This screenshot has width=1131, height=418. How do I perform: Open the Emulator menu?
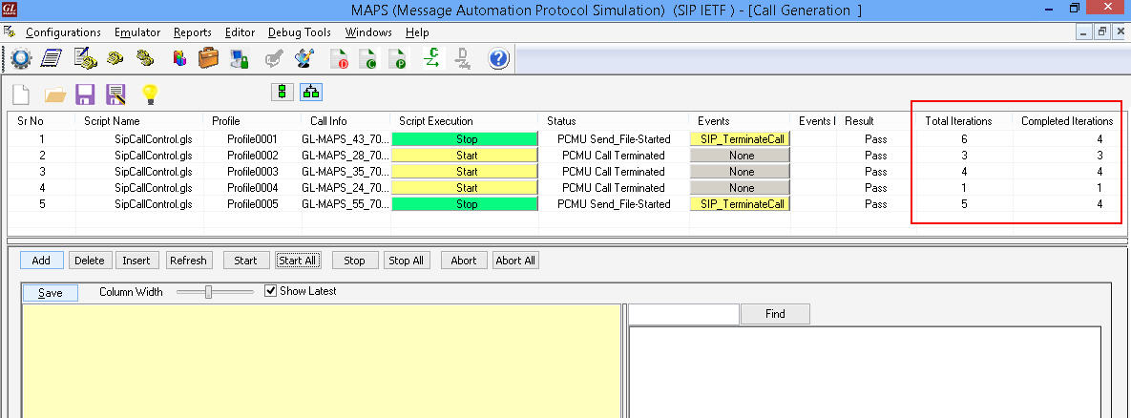pyautogui.click(x=137, y=32)
